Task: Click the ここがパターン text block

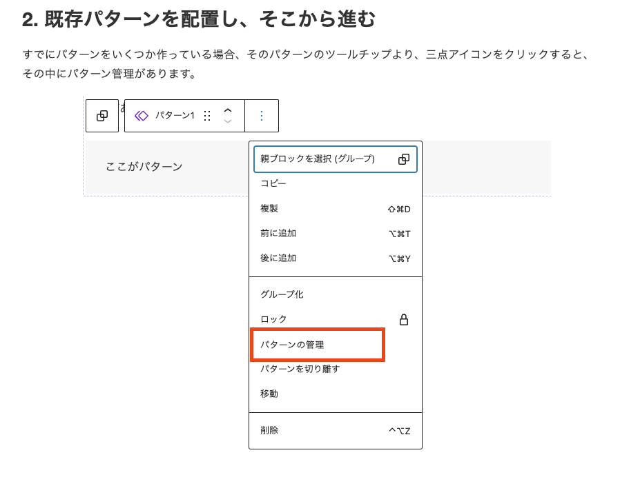Action: pos(144,167)
